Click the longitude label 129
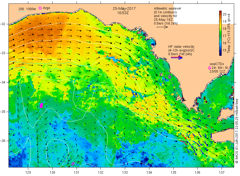 tap(28, 173)
